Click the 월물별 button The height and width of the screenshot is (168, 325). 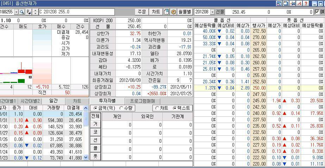[x=185, y=12]
